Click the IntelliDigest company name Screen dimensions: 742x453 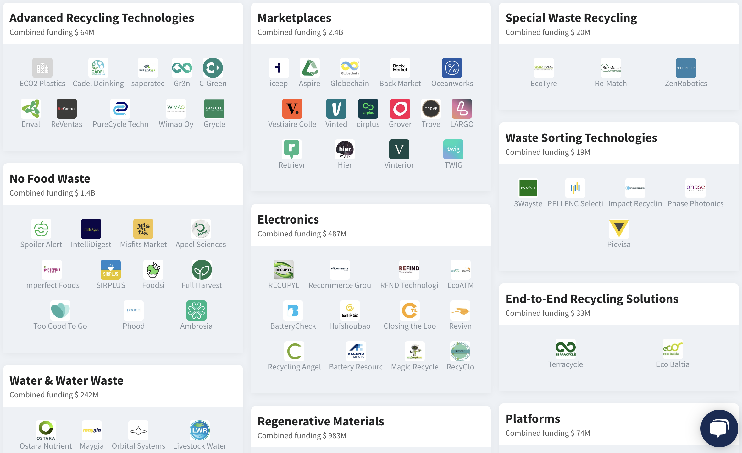pos(91,245)
